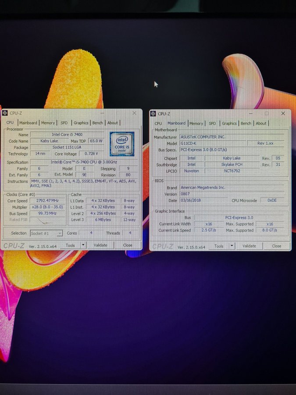Click Technology value '14 nm'
Screen dimensions: 296x395
point(40,154)
